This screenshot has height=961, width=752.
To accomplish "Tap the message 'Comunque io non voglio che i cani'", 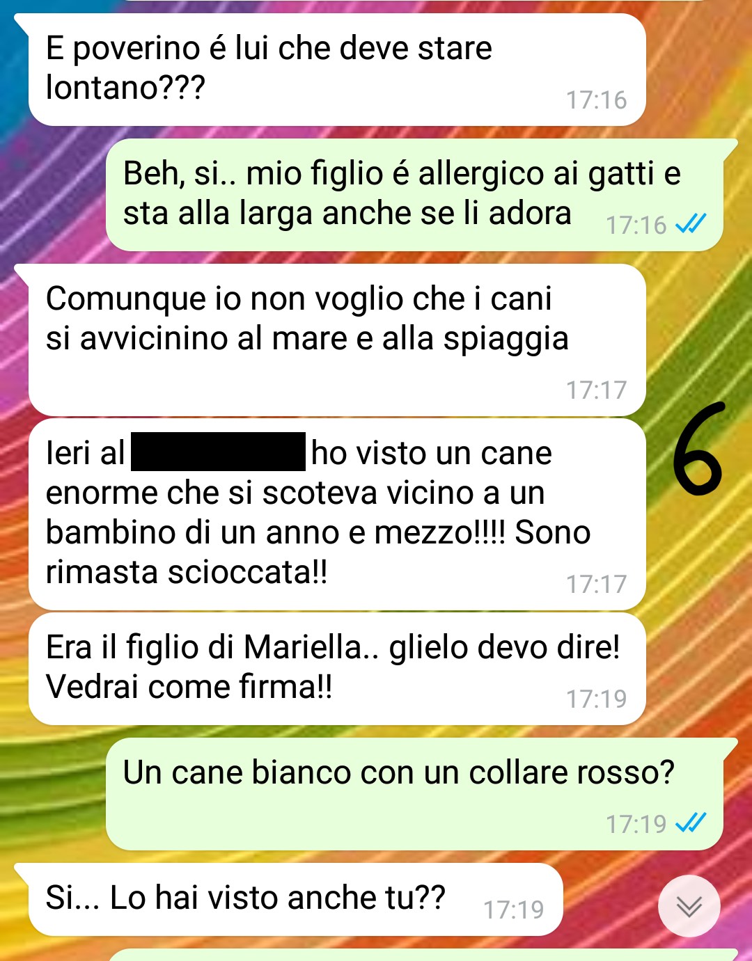I will click(337, 340).
